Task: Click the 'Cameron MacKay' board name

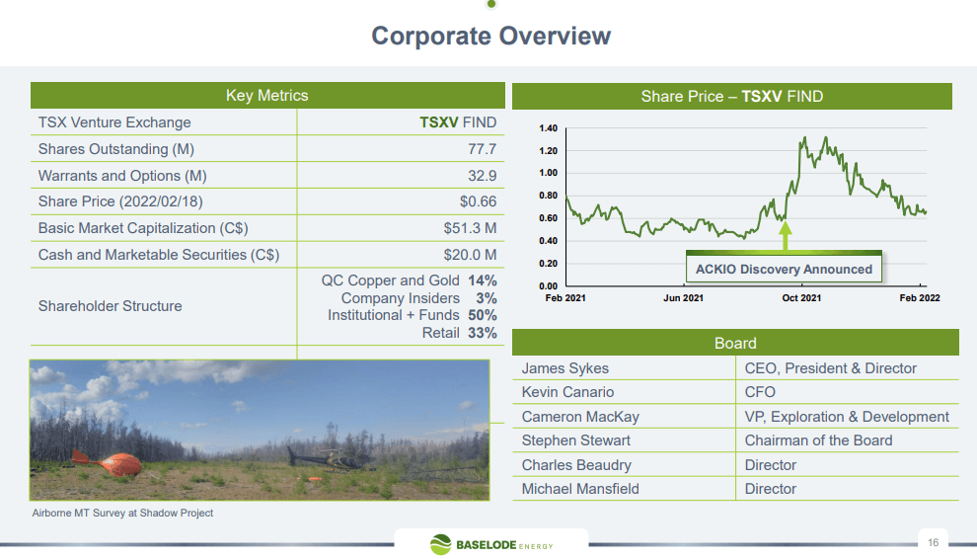Action: click(x=580, y=417)
